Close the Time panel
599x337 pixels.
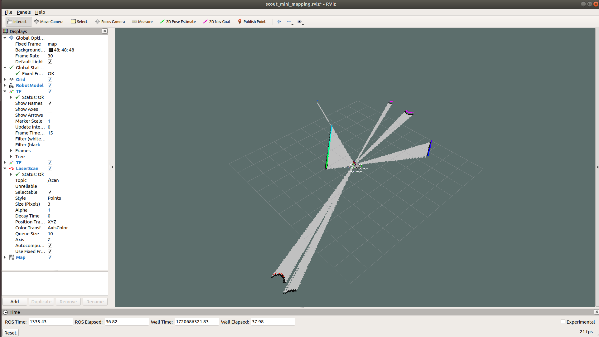coord(596,312)
